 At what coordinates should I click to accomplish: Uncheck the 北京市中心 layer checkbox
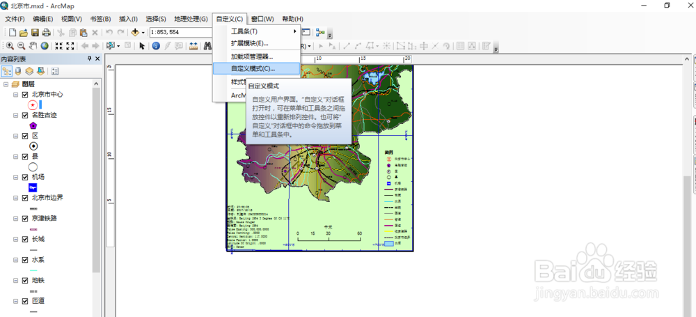(25, 95)
